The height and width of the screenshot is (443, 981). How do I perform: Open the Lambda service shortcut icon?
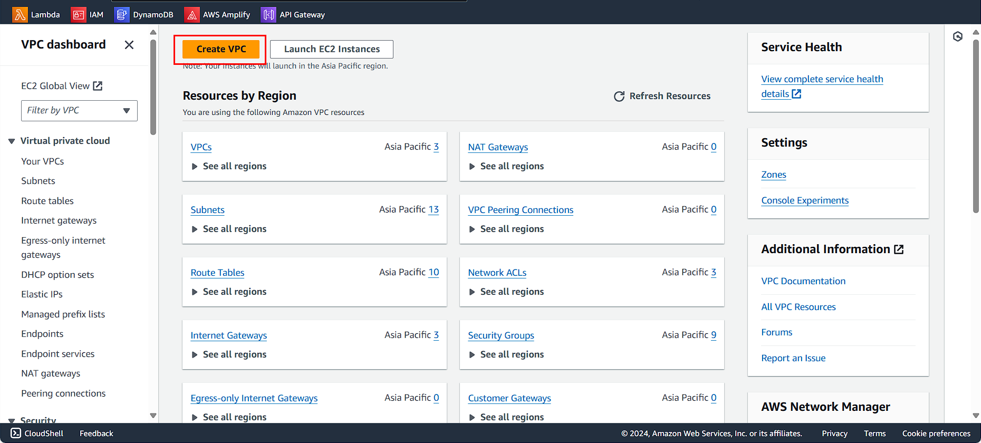point(20,15)
